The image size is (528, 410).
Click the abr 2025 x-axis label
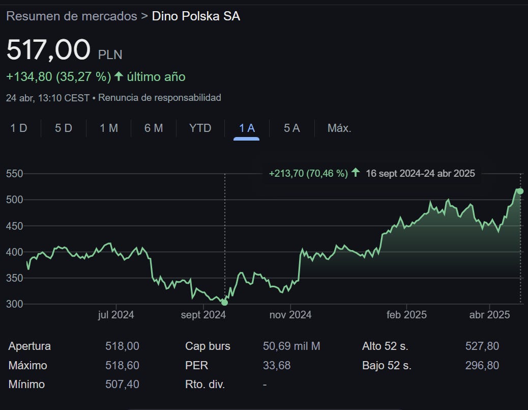point(490,315)
